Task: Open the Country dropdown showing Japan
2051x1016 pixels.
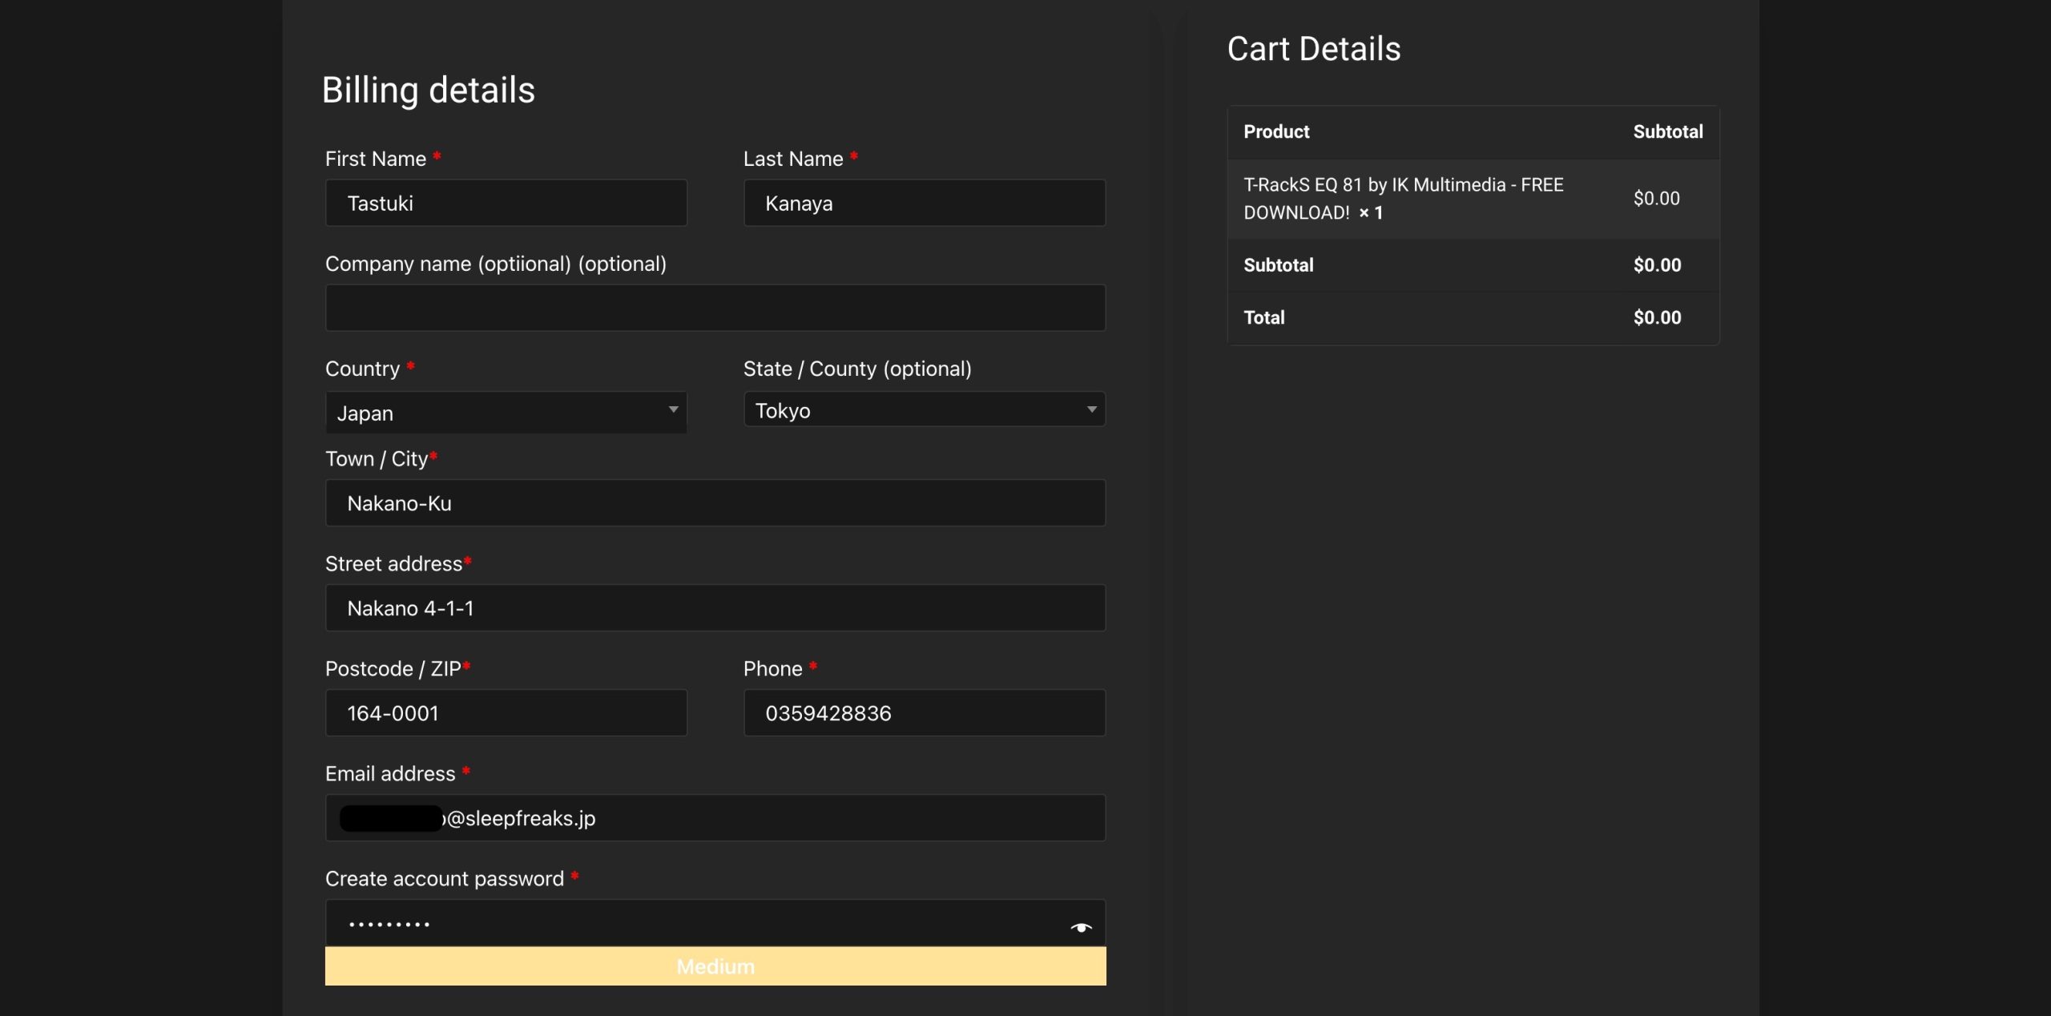Action: [x=506, y=413]
